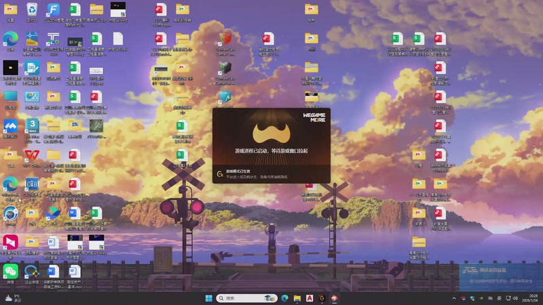
Task: Open the 固定资产 - 副本.doc Word file
Action: 75,272
